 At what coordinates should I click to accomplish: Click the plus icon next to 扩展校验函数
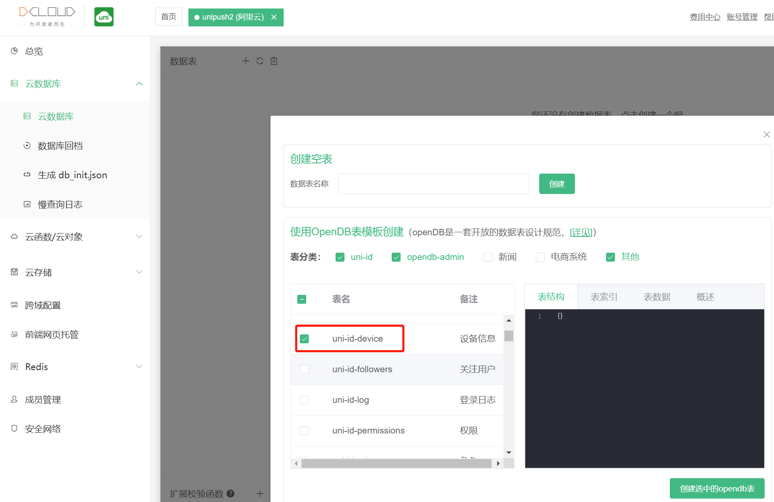pos(259,493)
